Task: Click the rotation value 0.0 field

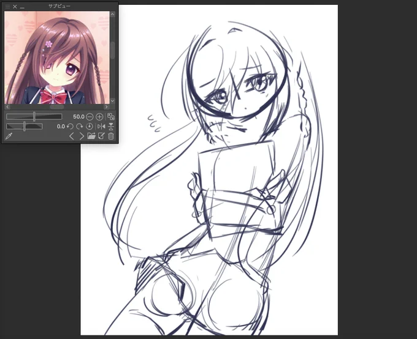Action: point(61,127)
